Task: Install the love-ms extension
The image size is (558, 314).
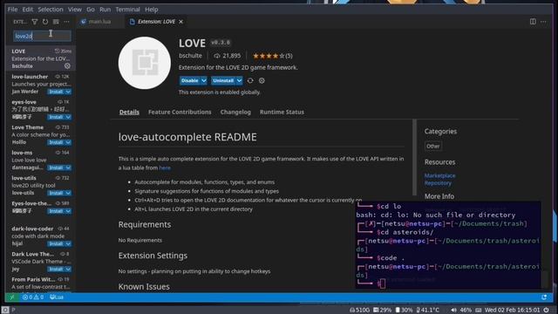Action: tap(56, 167)
